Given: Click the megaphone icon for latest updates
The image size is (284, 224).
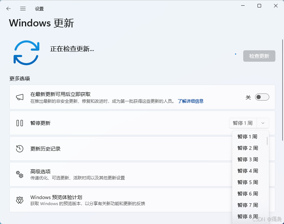Looking at the screenshot, I should coord(20,97).
